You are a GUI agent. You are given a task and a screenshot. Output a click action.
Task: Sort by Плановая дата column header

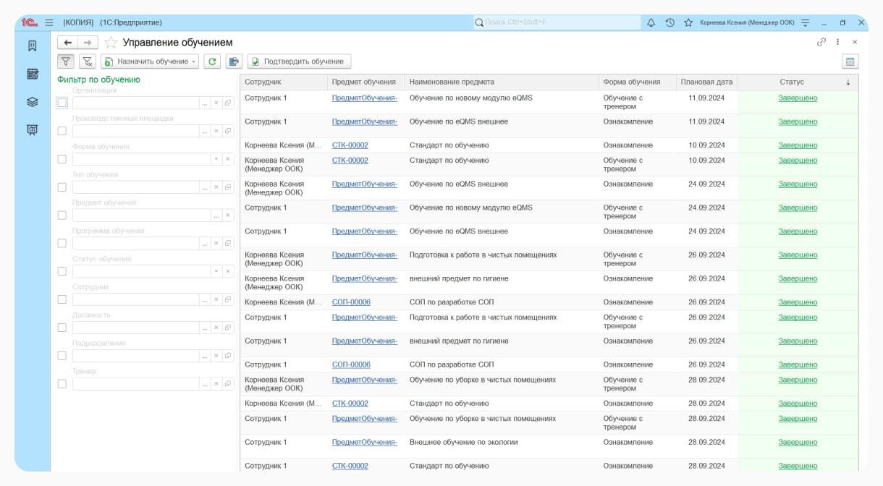[706, 82]
